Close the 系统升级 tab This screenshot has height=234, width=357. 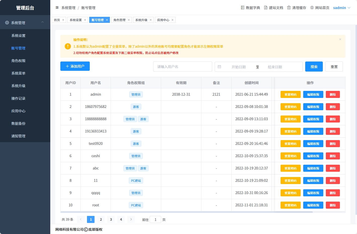pyautogui.click(x=151, y=20)
